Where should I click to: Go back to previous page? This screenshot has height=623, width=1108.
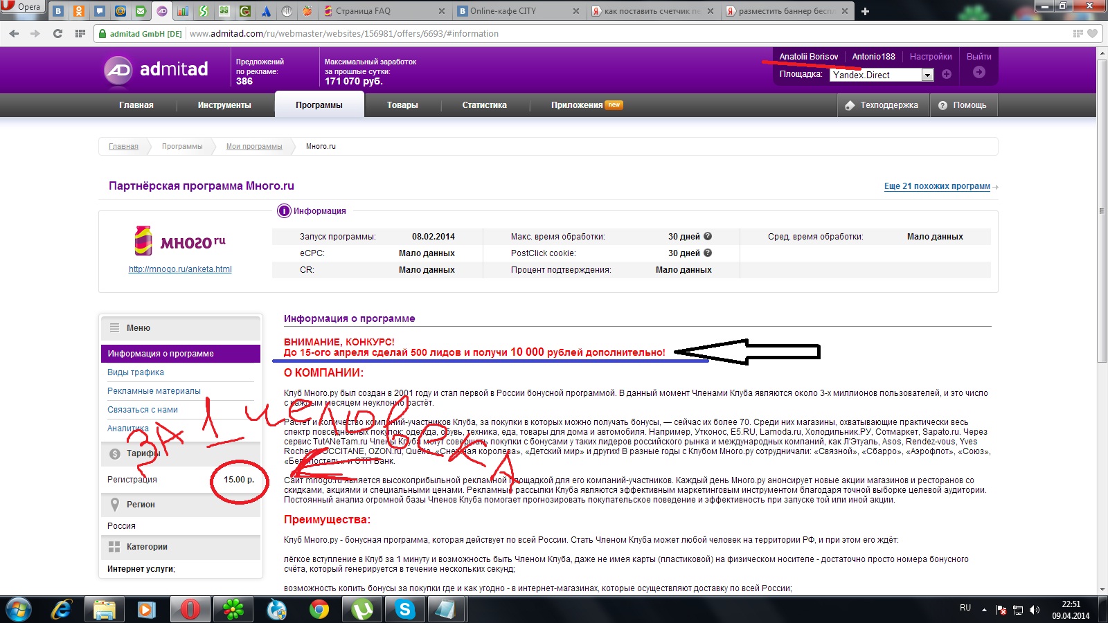(x=14, y=33)
